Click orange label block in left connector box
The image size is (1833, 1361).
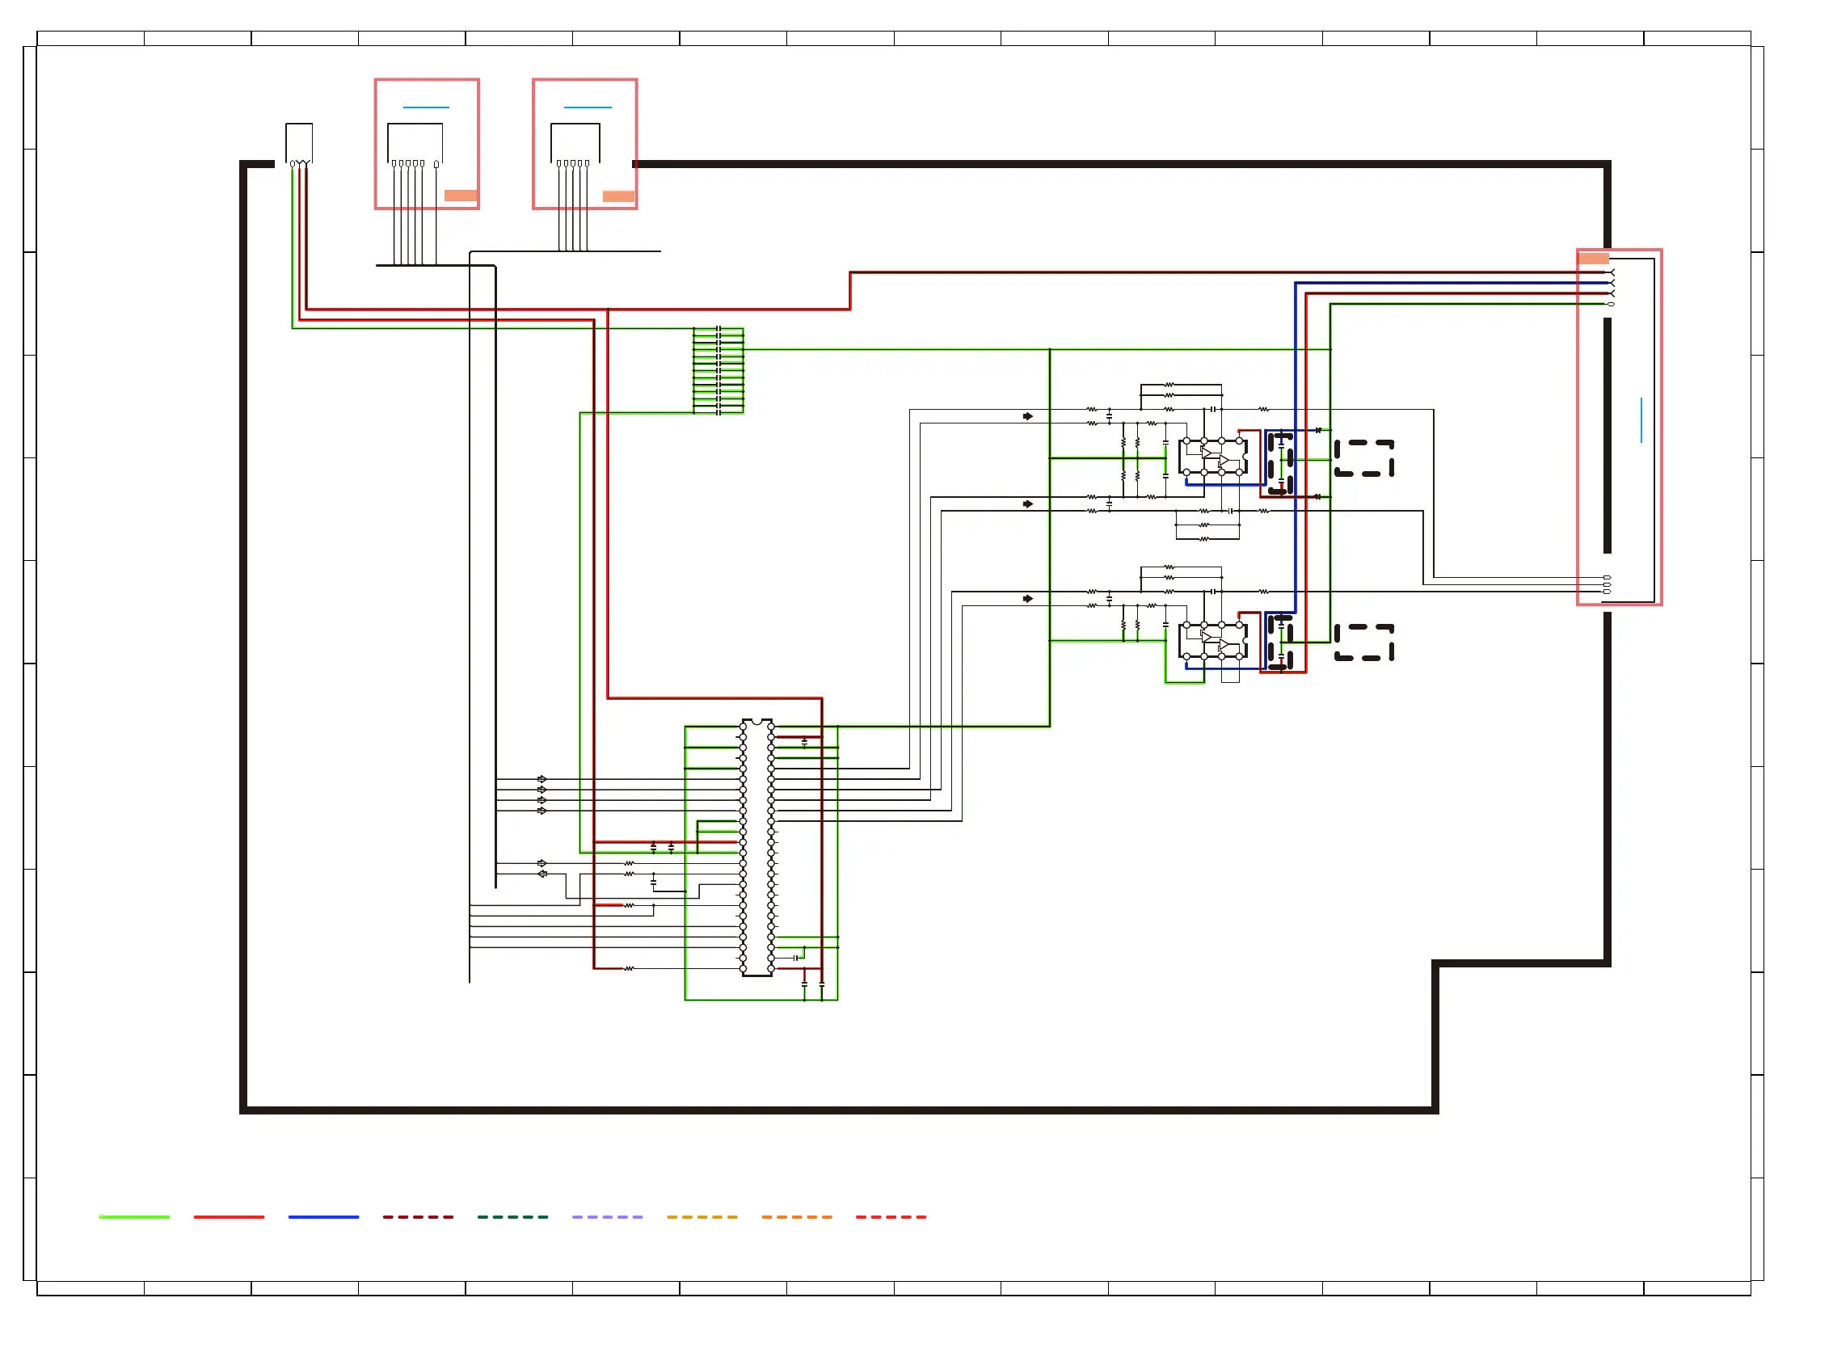click(461, 196)
